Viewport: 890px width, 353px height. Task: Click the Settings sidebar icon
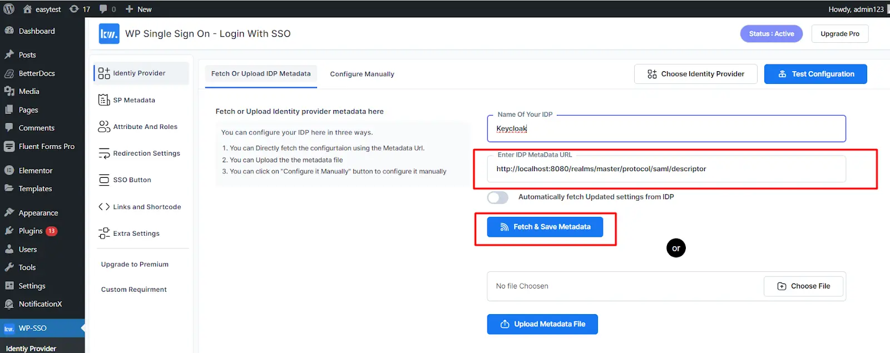coord(9,285)
